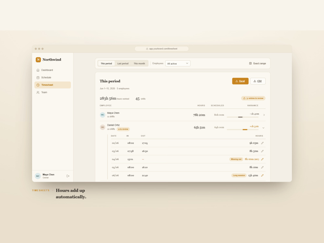This screenshot has height=243, width=324.
Task: Click the Maya Chen employee name
Action: [113, 113]
